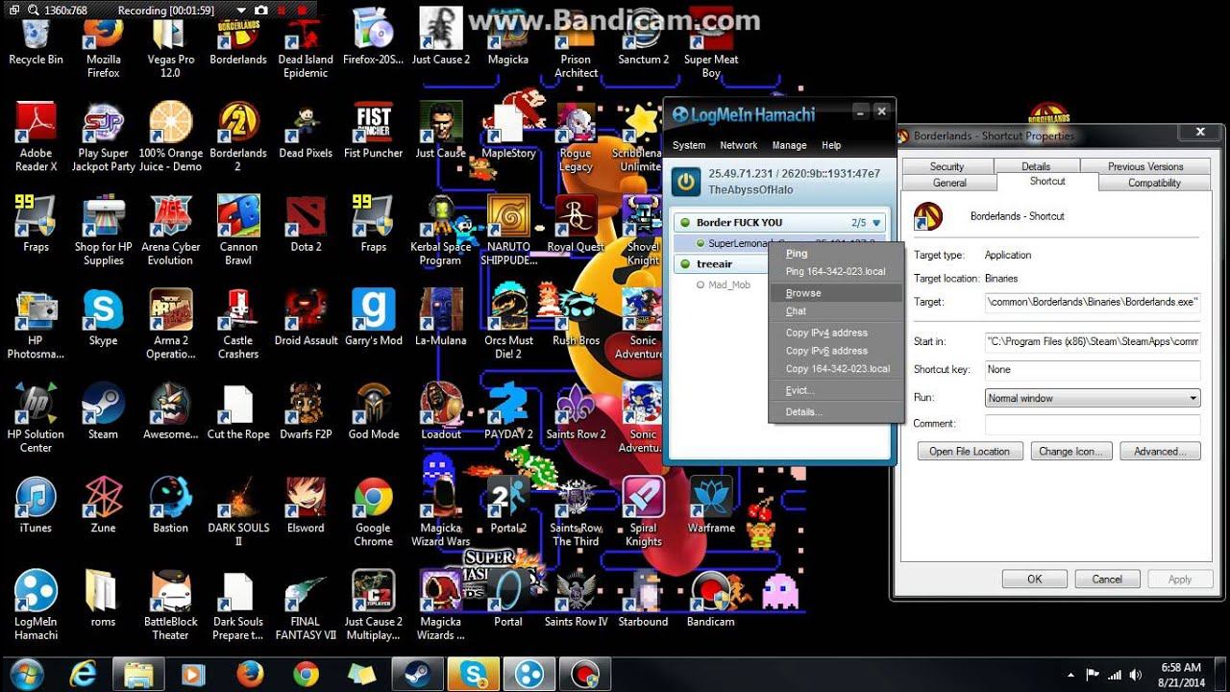Viewport: 1230px width, 692px height.
Task: Switch to the Details tab
Action: pyautogui.click(x=1035, y=166)
